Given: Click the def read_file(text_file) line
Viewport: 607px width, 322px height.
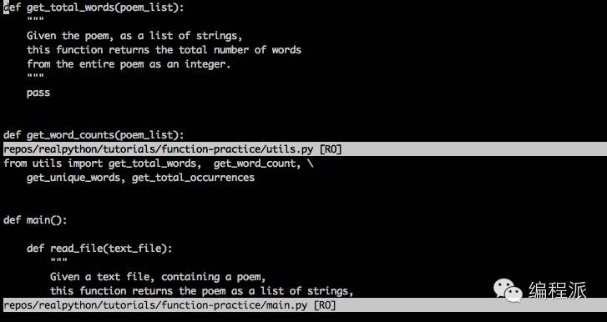Looking at the screenshot, I should click(x=99, y=249).
